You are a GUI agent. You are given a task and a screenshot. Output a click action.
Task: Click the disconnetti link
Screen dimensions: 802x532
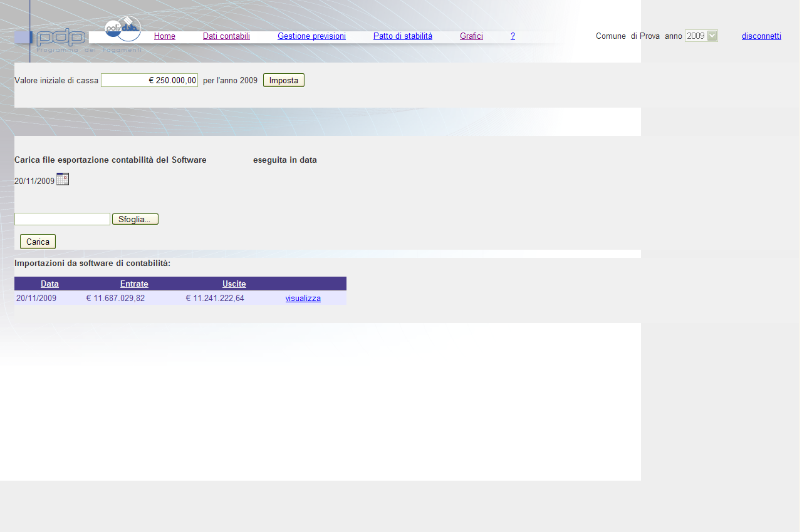(761, 36)
